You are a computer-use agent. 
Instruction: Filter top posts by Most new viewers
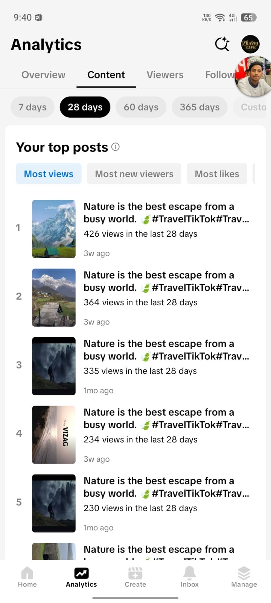[x=134, y=174]
